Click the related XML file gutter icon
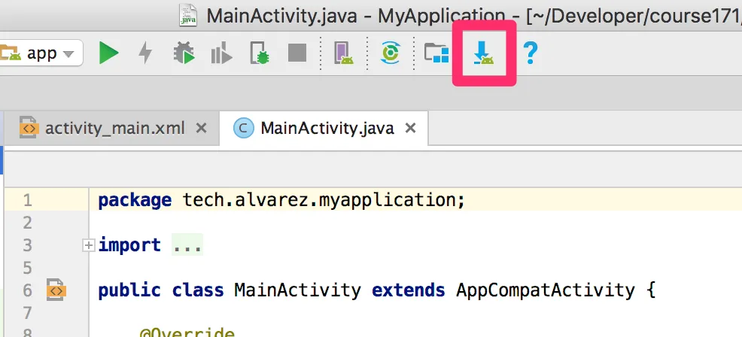This screenshot has height=337, width=742. point(56,290)
